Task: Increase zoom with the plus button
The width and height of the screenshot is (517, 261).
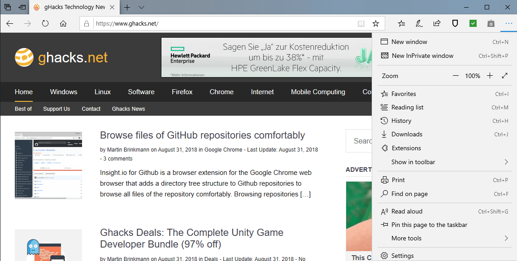Action: 490,76
